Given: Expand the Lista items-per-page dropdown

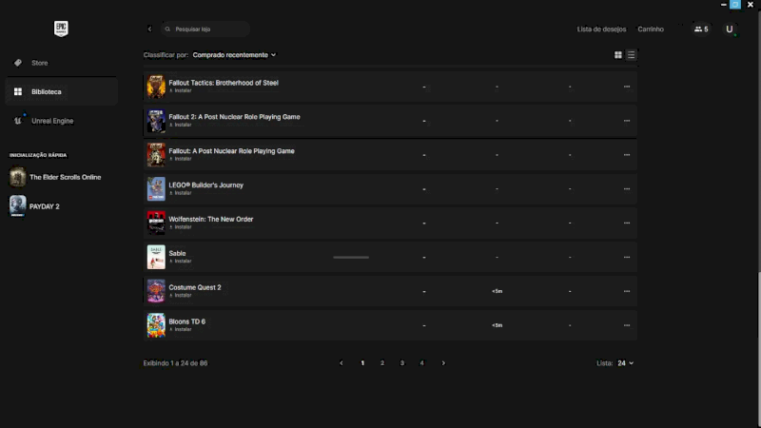Looking at the screenshot, I should pyautogui.click(x=625, y=363).
